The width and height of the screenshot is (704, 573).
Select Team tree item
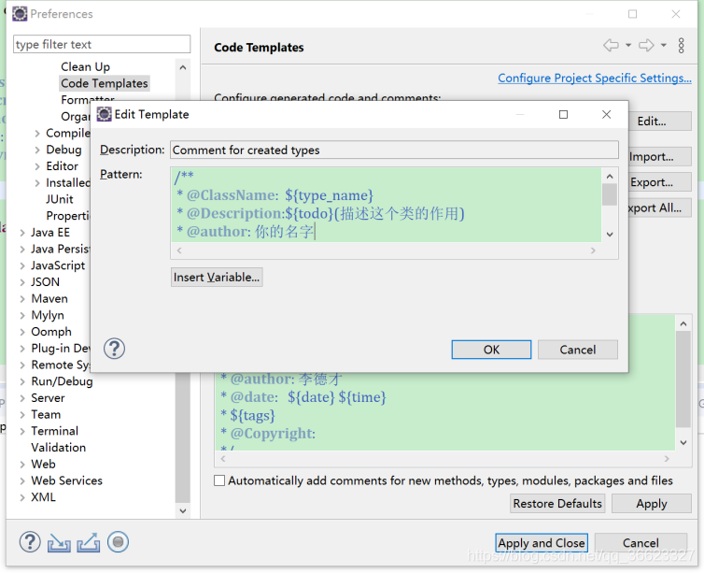click(x=46, y=414)
